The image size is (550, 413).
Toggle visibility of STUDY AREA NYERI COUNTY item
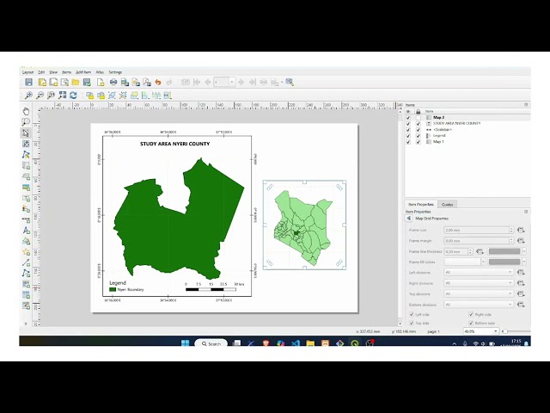pyautogui.click(x=408, y=124)
